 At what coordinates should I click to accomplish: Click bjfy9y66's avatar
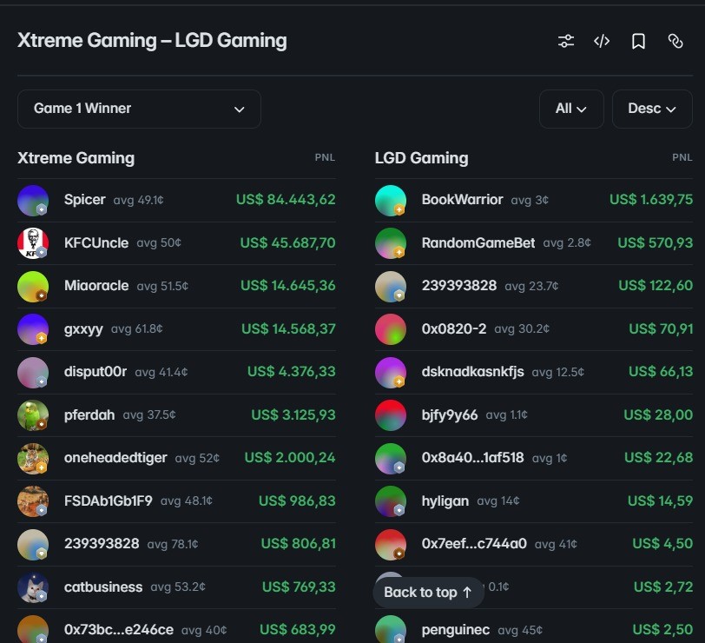pyautogui.click(x=391, y=415)
